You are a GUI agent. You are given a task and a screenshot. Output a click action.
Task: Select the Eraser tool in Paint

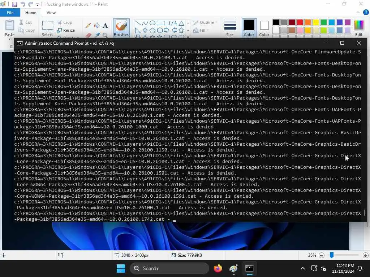click(x=88, y=35)
